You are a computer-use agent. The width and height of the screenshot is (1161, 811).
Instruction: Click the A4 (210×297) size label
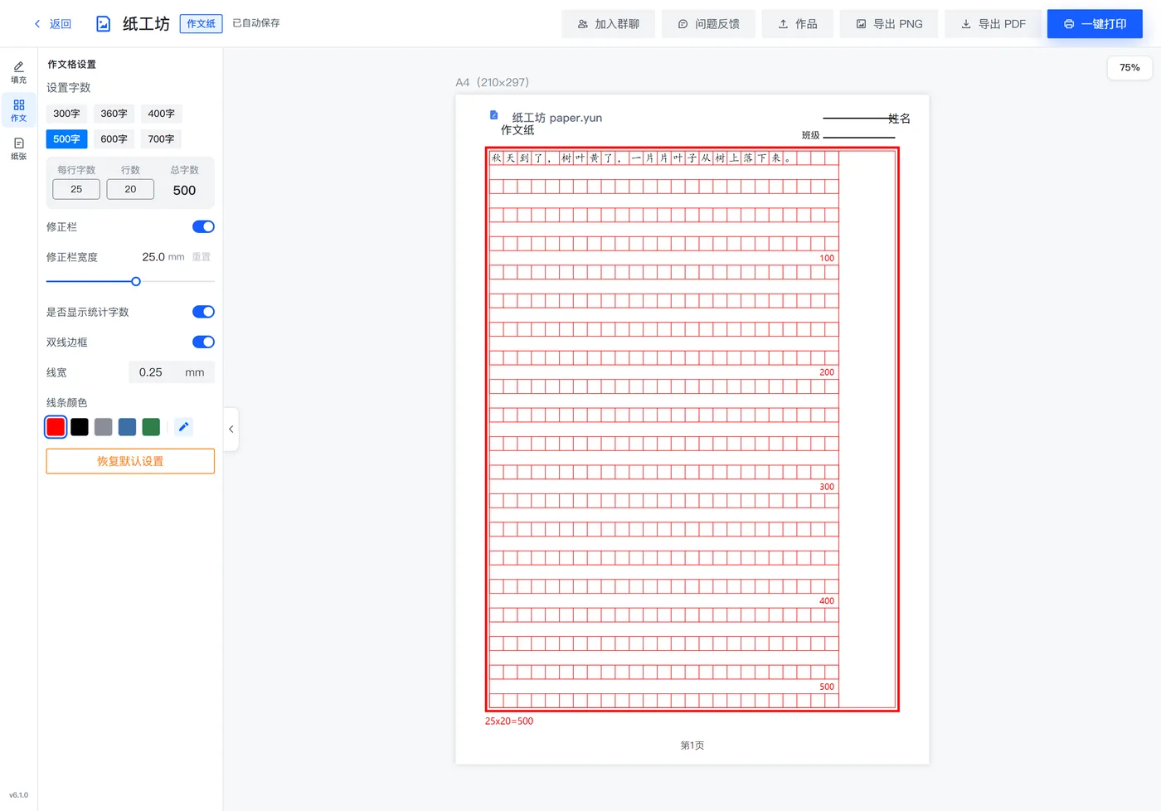click(493, 82)
